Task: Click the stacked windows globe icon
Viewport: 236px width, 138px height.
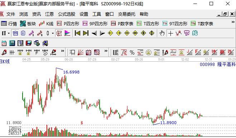Action: [37, 43]
